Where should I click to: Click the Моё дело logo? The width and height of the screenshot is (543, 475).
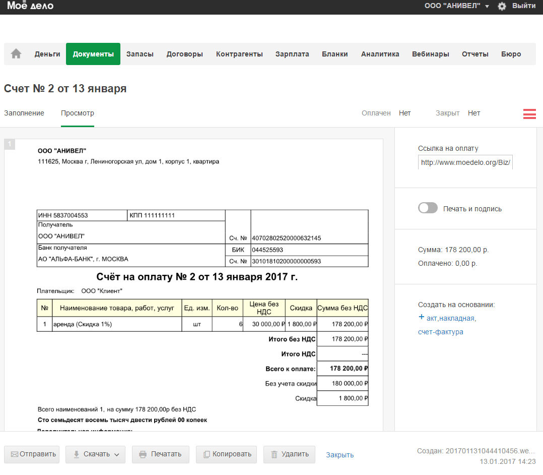click(30, 6)
